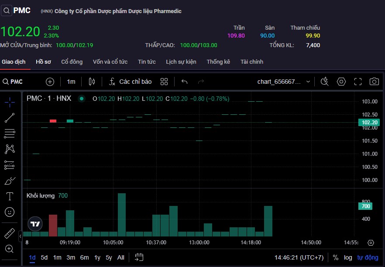Open the candlestick chart type menu
Screen dimensions: 385x267
tap(92, 82)
